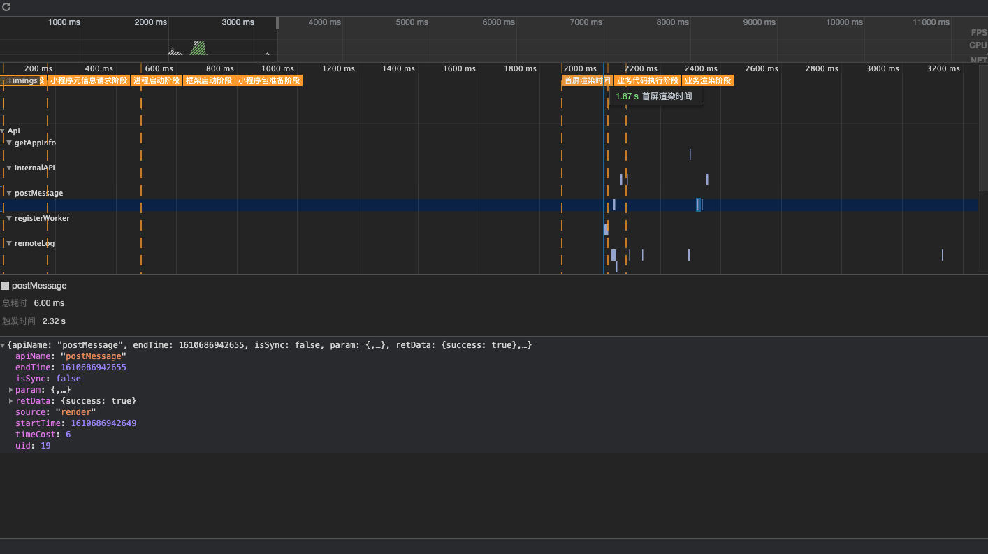Select the registerWorker event bar
The image size is (988, 554).
(x=606, y=230)
